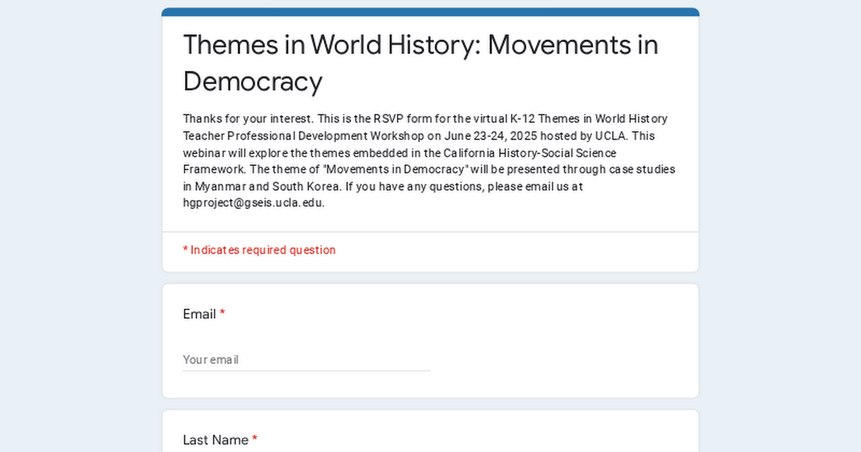The height and width of the screenshot is (452, 861).
Task: Click the word Democracy in the title
Action: coord(253,82)
